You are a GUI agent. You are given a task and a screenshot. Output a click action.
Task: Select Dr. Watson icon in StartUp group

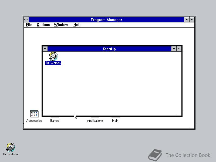point(53,56)
